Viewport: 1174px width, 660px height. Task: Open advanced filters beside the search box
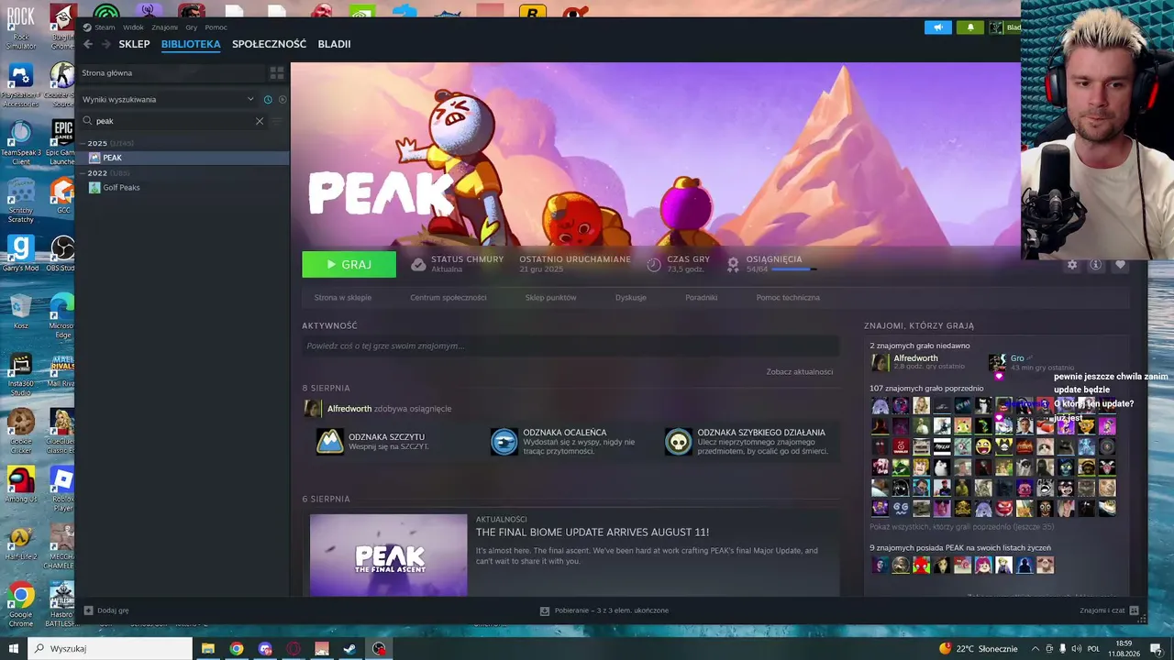[x=277, y=121]
